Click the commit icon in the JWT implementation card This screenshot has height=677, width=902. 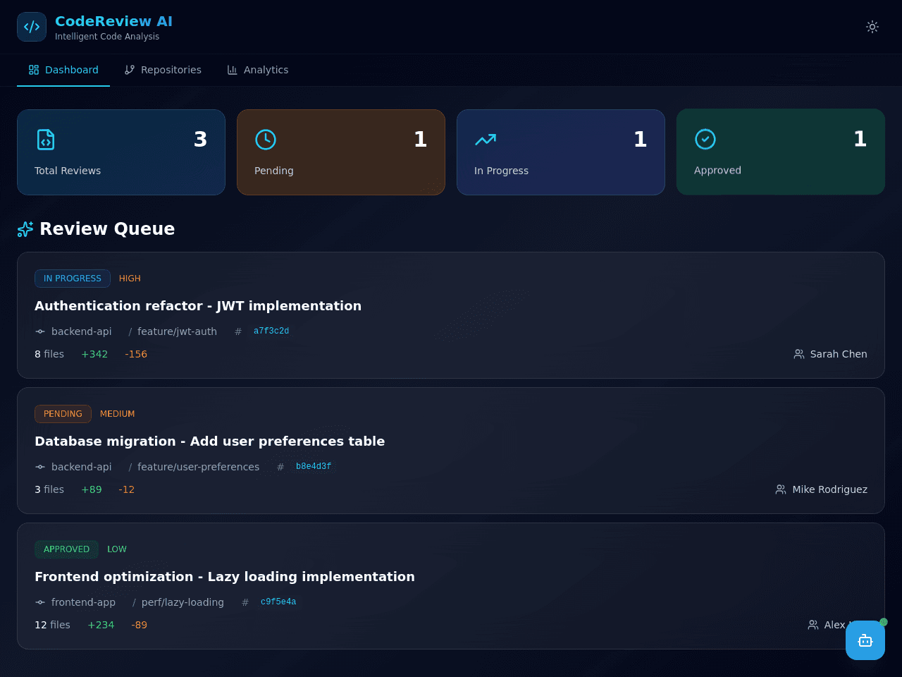point(40,331)
